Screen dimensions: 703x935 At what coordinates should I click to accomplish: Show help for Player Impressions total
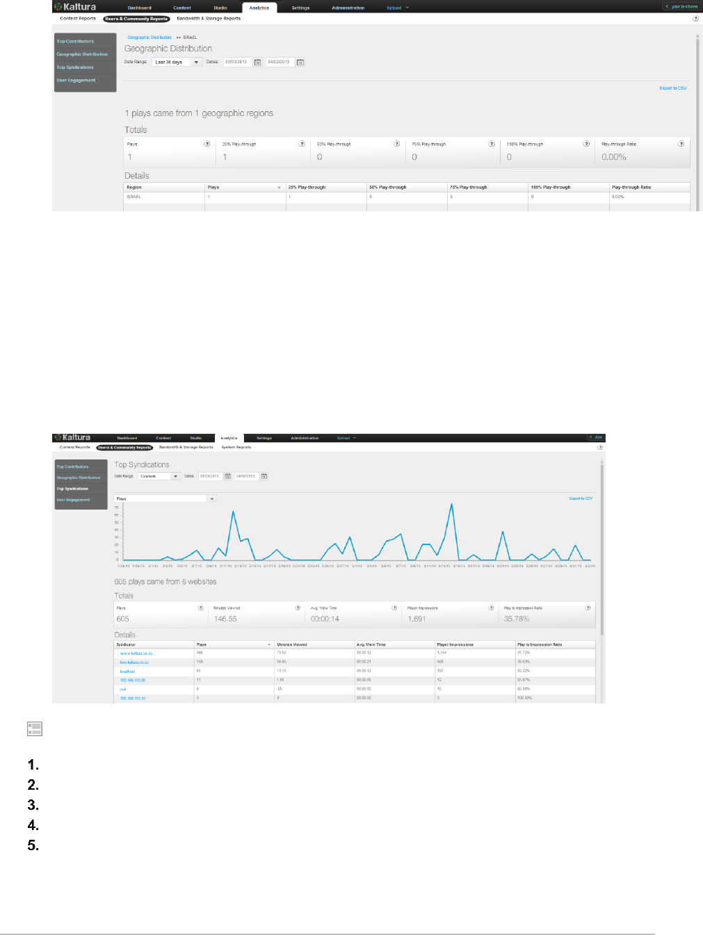click(491, 608)
